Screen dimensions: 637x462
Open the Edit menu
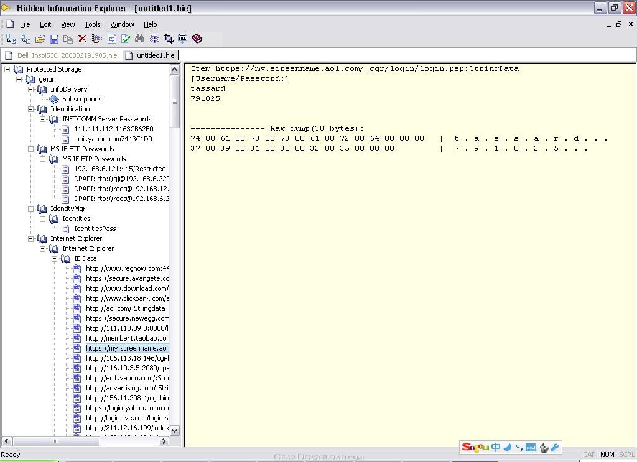[45, 24]
